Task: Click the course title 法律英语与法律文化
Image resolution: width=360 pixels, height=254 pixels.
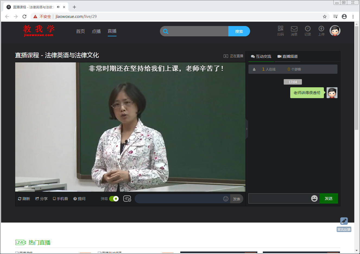Action: (72, 55)
